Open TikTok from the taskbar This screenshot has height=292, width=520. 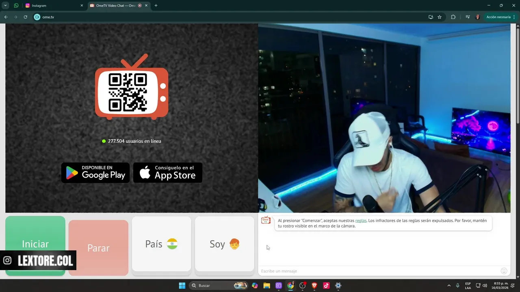[326, 286]
